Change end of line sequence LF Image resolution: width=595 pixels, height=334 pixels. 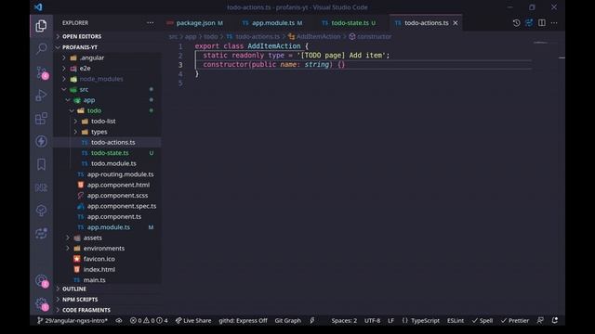[x=390, y=320]
